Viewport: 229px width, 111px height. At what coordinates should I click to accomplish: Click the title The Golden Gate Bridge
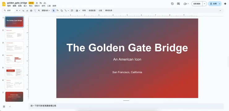127,48
